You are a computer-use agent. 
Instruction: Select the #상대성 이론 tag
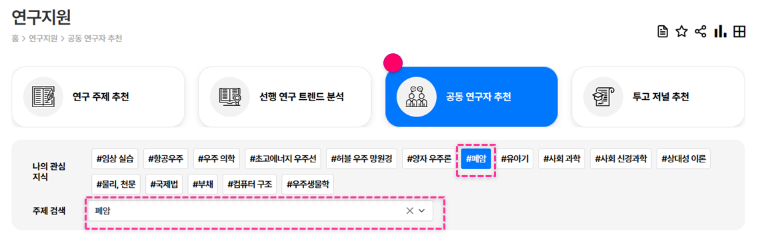[683, 159]
